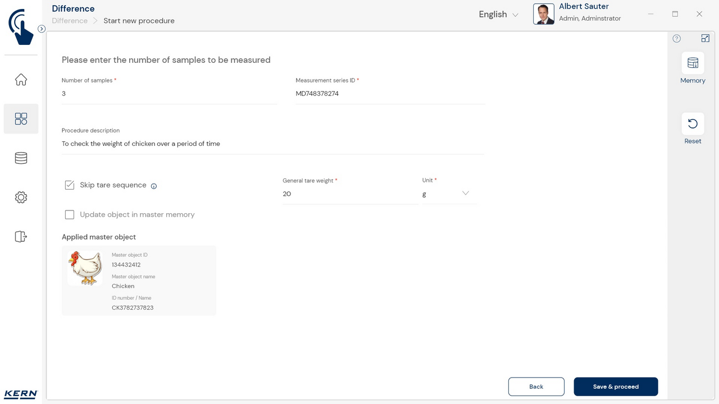The image size is (719, 404).
Task: Open the Memory panel icon
Action: pyautogui.click(x=693, y=63)
